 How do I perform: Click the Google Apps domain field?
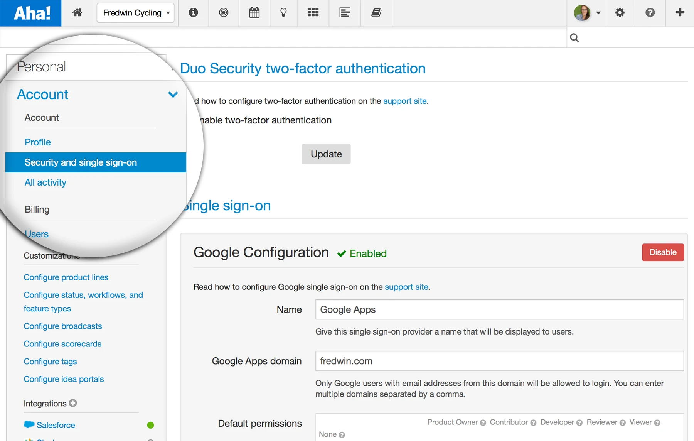tap(500, 361)
